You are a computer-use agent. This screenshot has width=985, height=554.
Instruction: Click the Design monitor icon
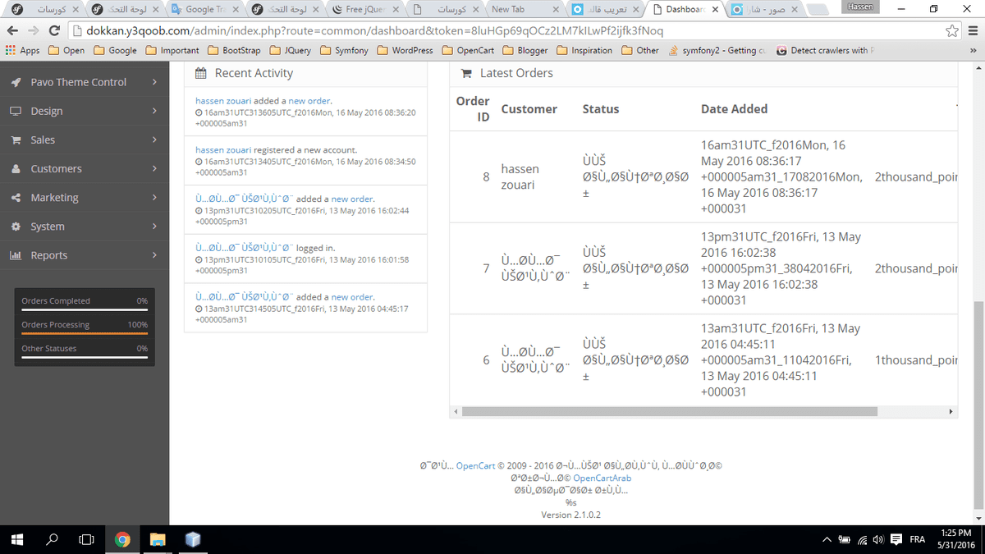pos(16,111)
